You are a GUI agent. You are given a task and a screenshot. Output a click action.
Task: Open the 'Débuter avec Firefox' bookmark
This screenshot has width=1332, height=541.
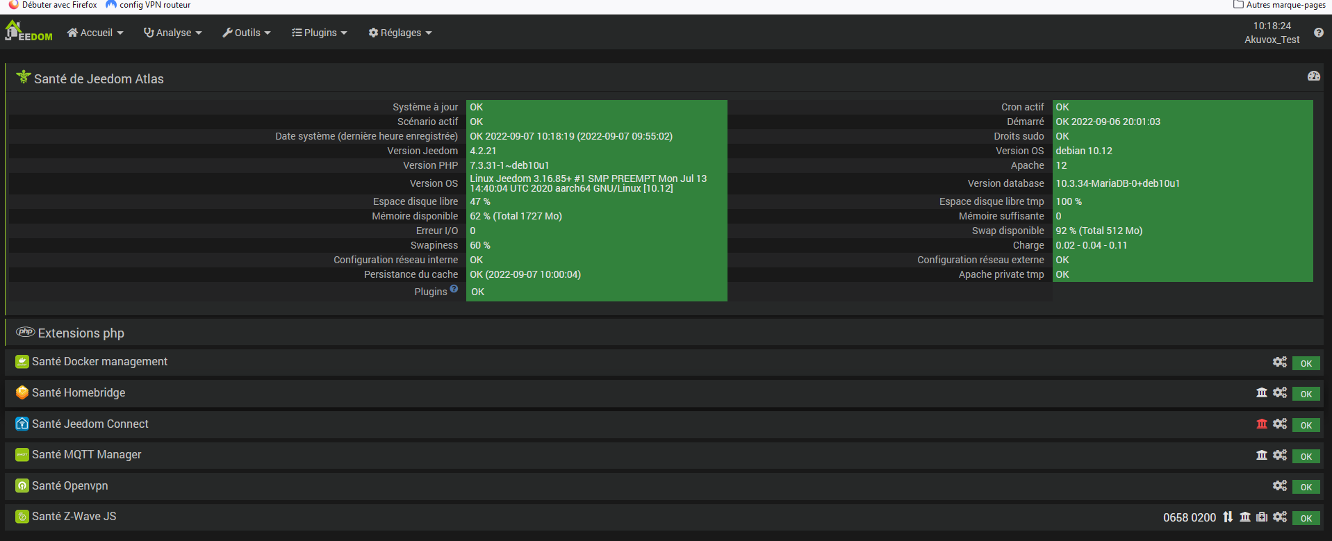(53, 5)
